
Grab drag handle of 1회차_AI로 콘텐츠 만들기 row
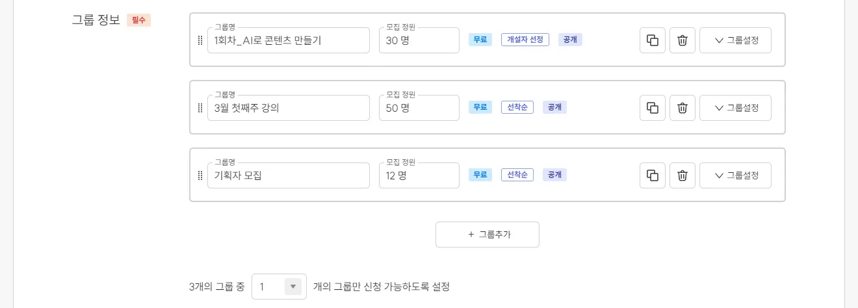200,40
